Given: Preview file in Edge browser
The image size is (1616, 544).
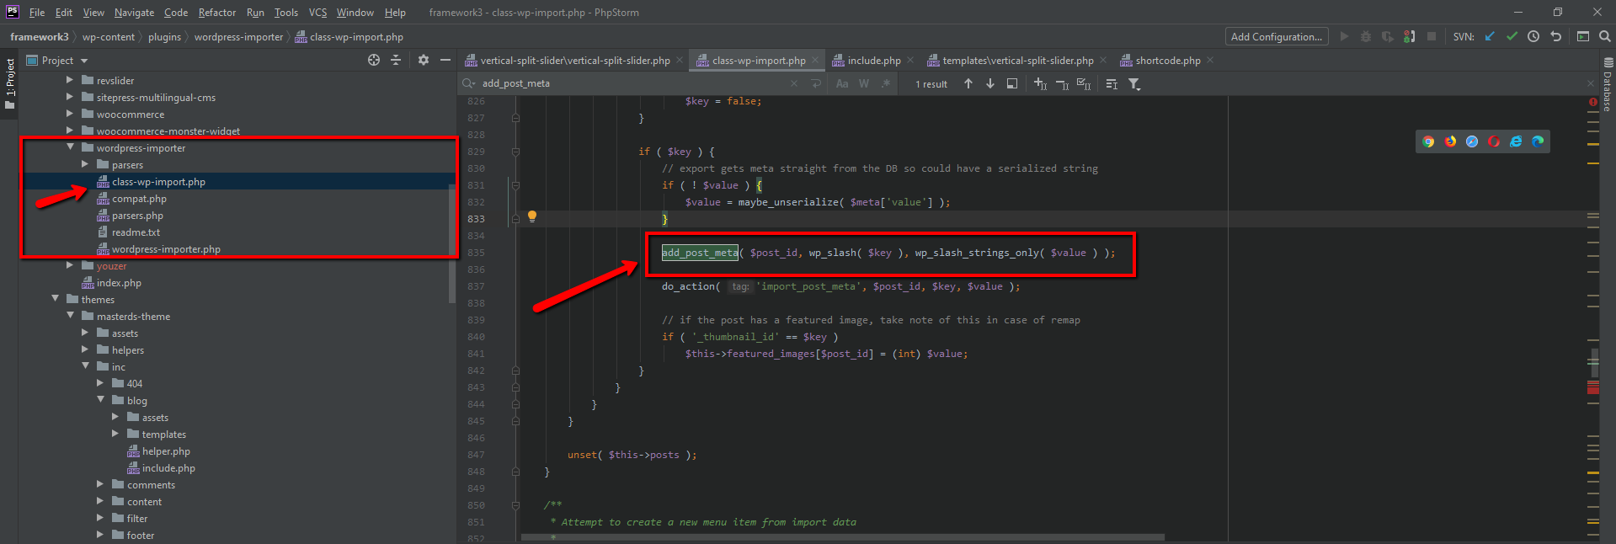Looking at the screenshot, I should pos(1538,141).
